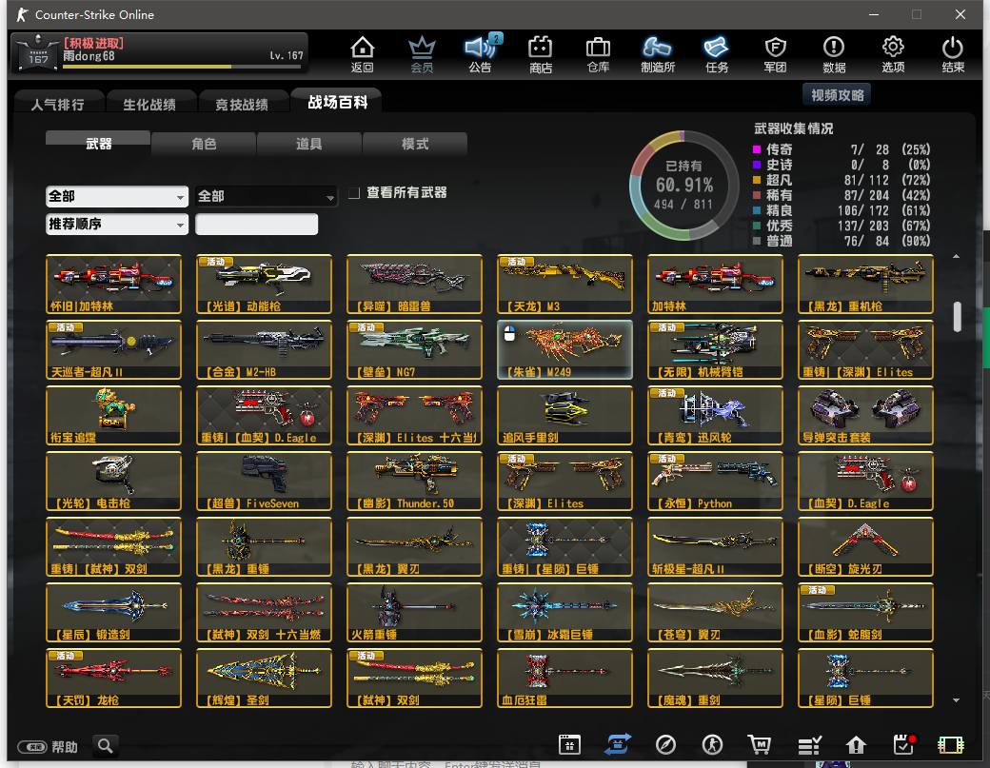Select the 【超兽】FiveSeven weapon card
Viewport: 990px width, 768px height.
264,481
